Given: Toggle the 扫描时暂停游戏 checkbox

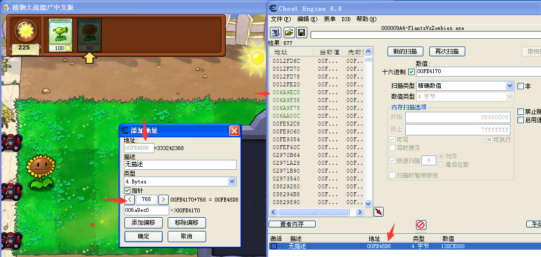Looking at the screenshot, I should click(x=392, y=176).
